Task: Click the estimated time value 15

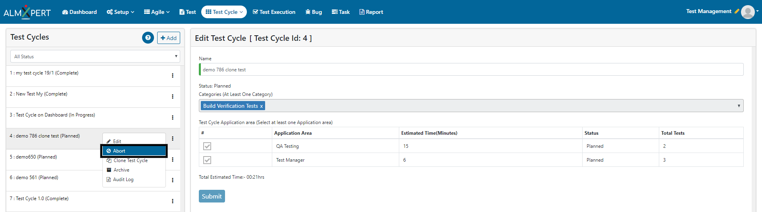Action: pos(406,146)
